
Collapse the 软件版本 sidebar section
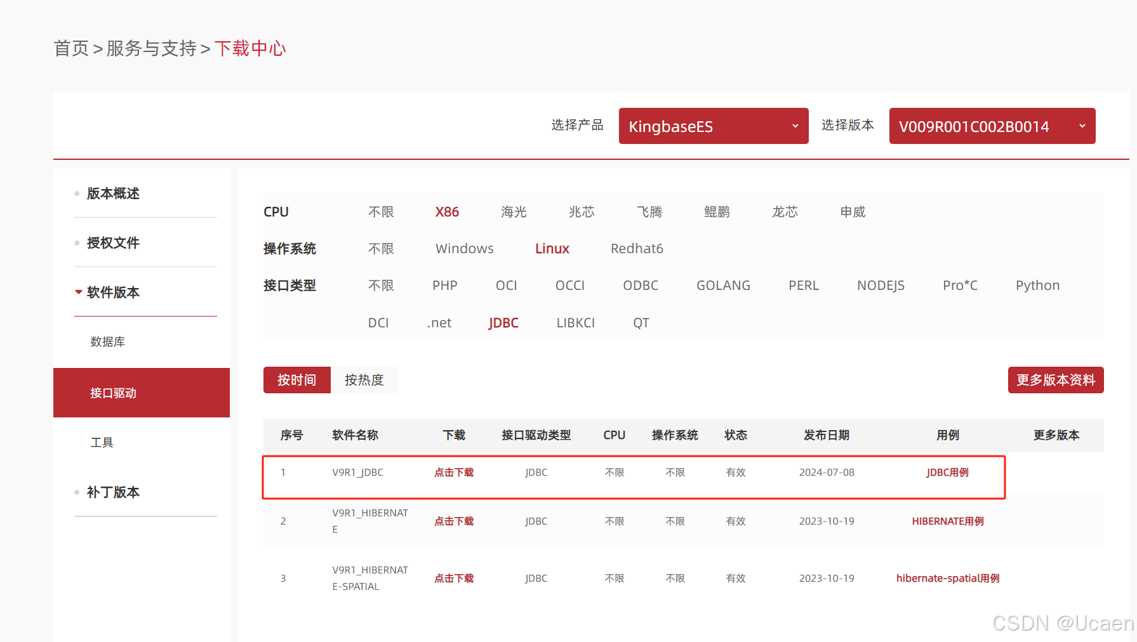[x=113, y=292]
